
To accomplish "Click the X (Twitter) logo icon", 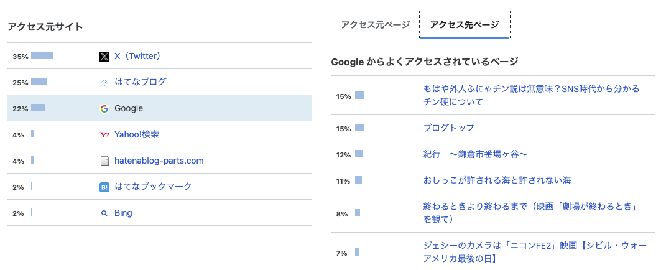I will [104, 57].
